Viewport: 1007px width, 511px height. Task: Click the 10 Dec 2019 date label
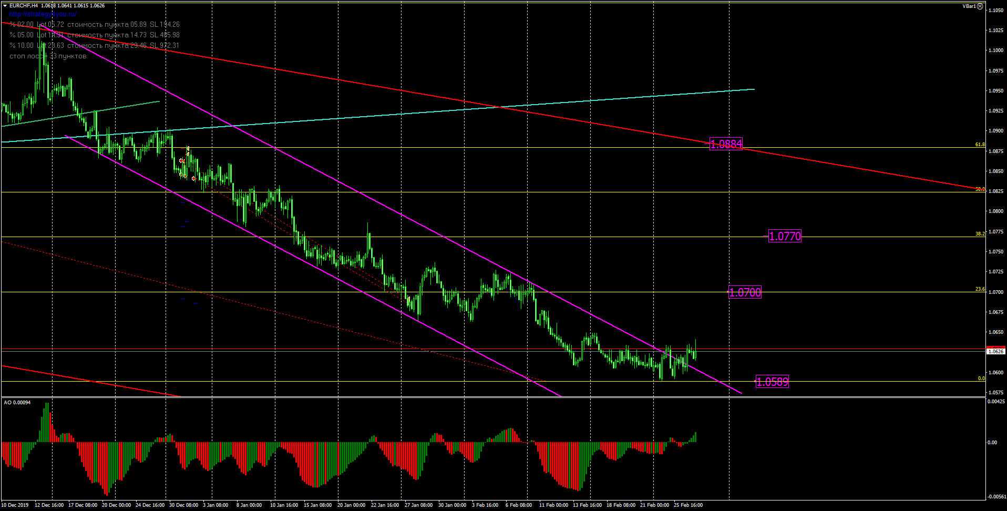15,505
